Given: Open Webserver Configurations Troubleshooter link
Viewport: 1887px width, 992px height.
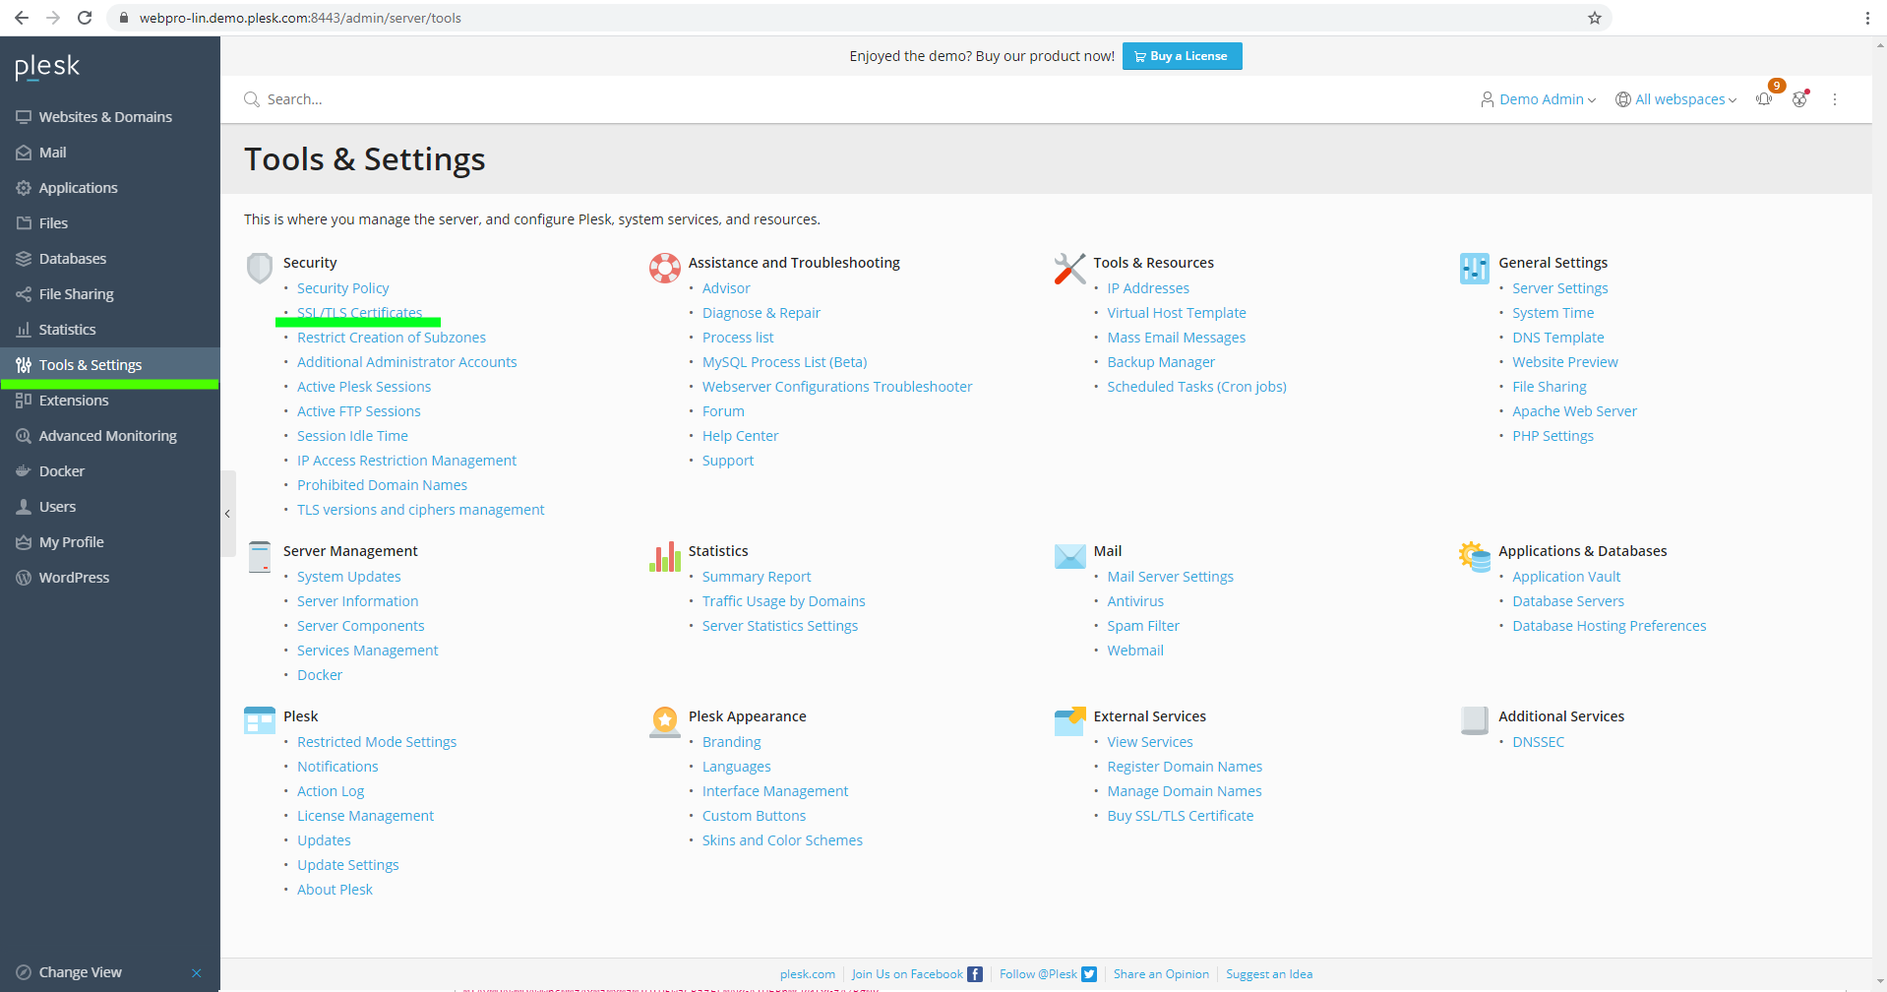Looking at the screenshot, I should click(x=837, y=387).
